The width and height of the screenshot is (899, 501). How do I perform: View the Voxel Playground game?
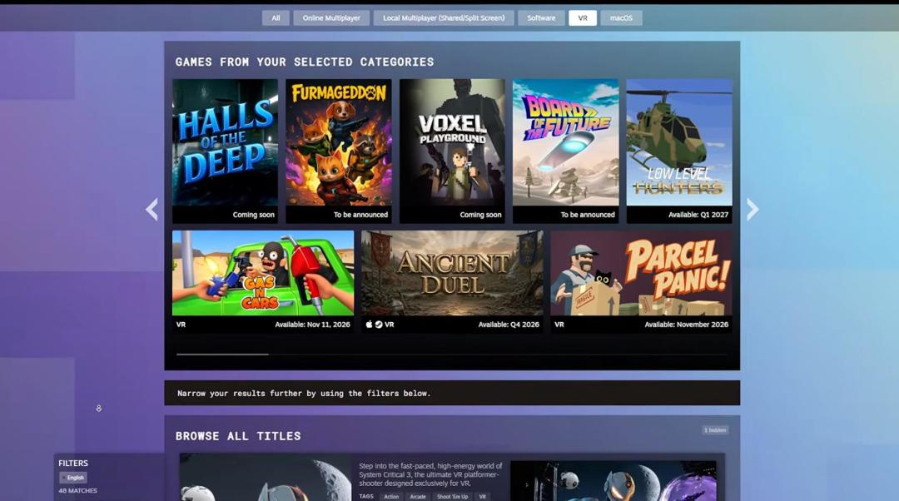click(x=452, y=151)
